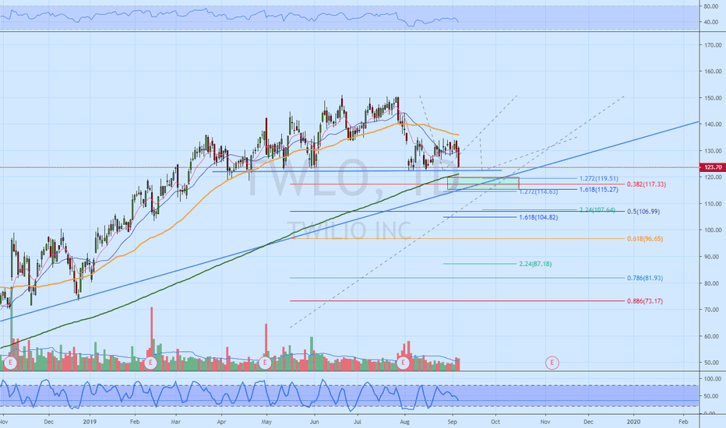Select the 140.00 price scale value
This screenshot has height=428, width=726.
click(x=713, y=125)
